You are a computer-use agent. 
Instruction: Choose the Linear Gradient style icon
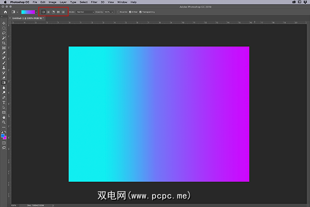coord(43,12)
